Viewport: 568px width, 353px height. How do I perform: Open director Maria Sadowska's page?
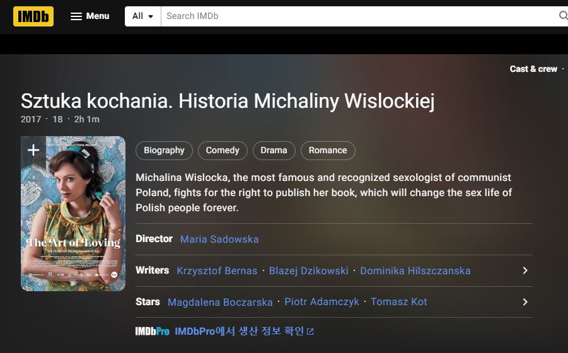point(219,240)
